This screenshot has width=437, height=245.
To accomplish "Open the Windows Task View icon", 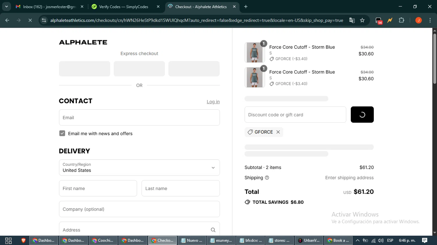I will point(8,241).
